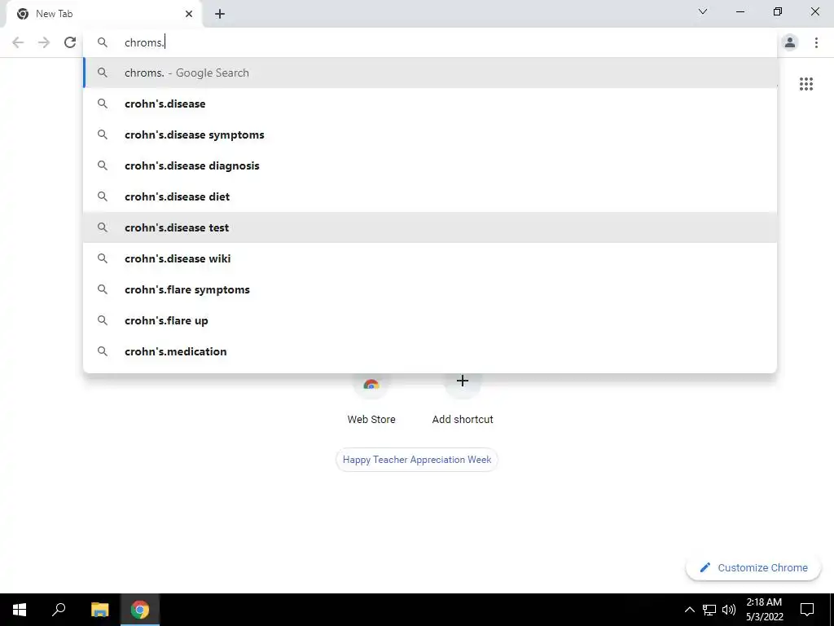This screenshot has height=626, width=834.
Task: Open the Google apps grid
Action: pos(806,84)
